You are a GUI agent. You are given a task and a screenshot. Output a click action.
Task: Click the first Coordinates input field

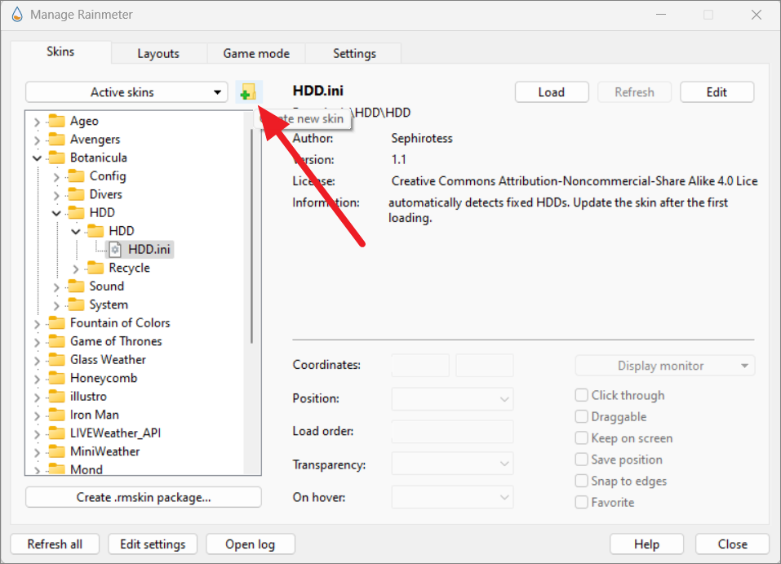click(x=420, y=365)
